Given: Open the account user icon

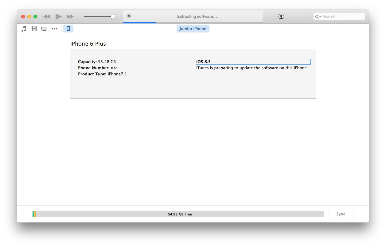Looking at the screenshot, I should tap(281, 17).
